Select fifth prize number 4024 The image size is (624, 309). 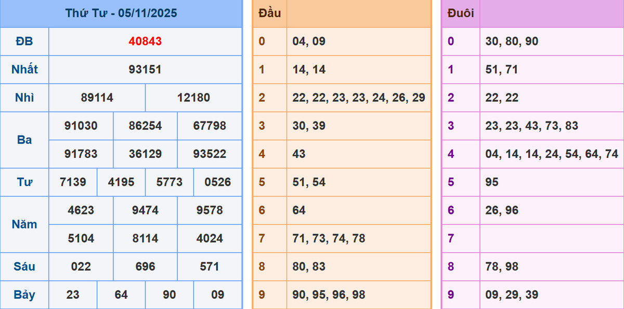click(x=210, y=238)
